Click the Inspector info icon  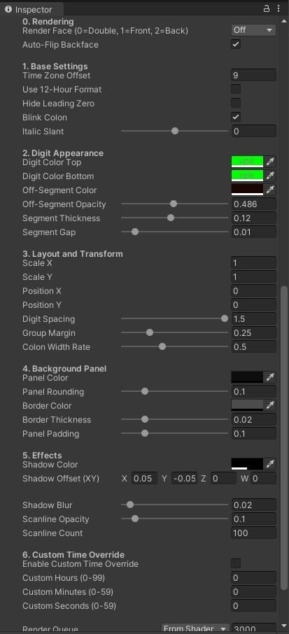[x=8, y=9]
